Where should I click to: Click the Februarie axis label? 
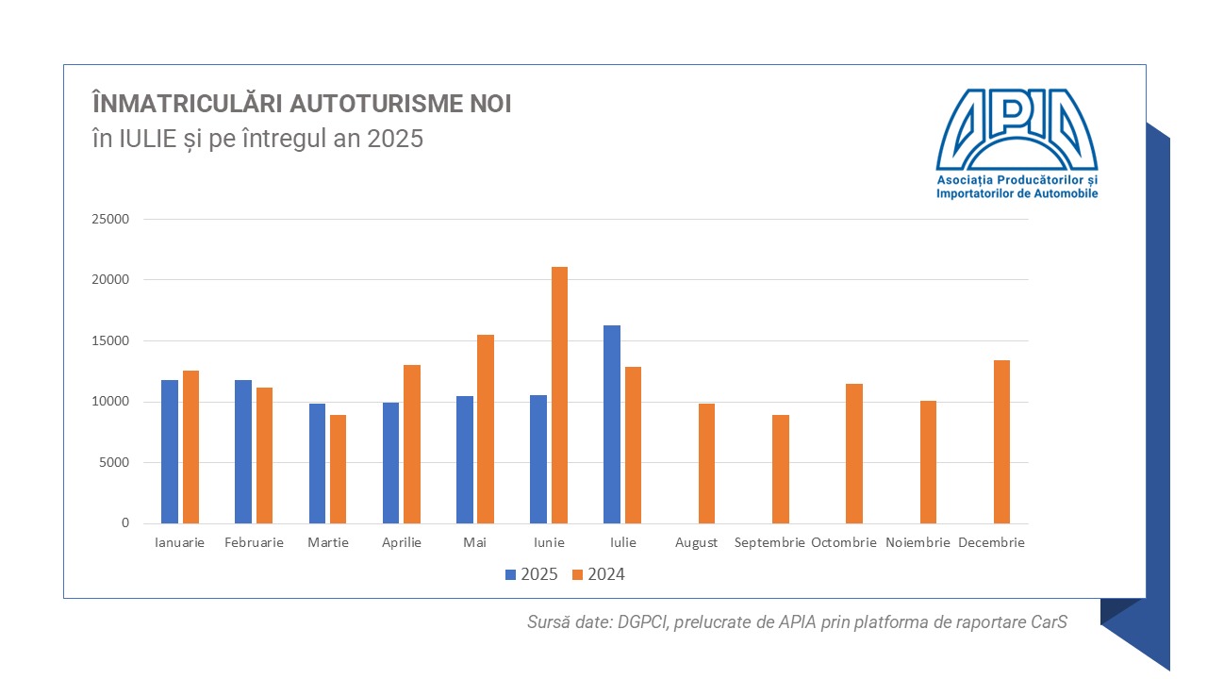click(x=254, y=543)
